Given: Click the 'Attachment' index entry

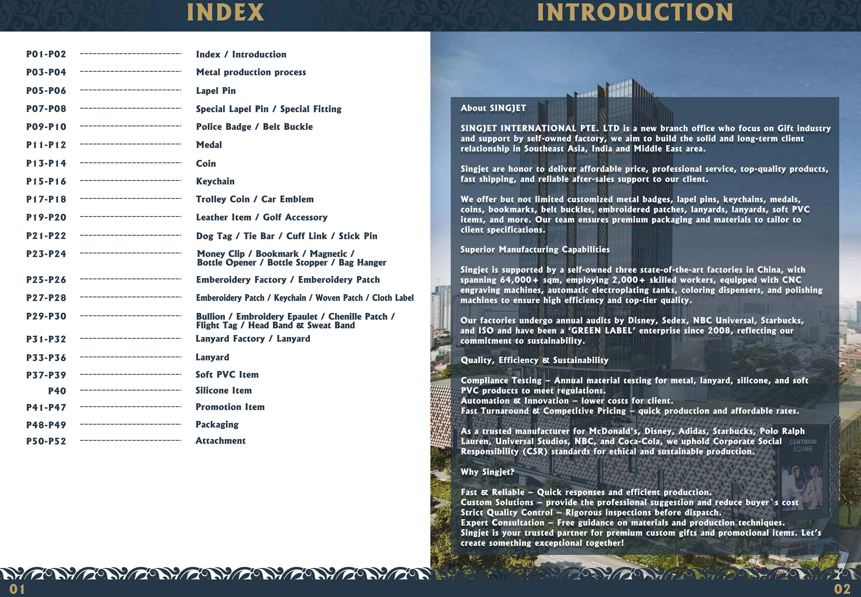Looking at the screenshot, I should coord(220,441).
